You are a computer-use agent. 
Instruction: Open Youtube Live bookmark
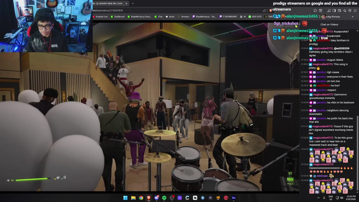pyautogui.click(x=100, y=17)
